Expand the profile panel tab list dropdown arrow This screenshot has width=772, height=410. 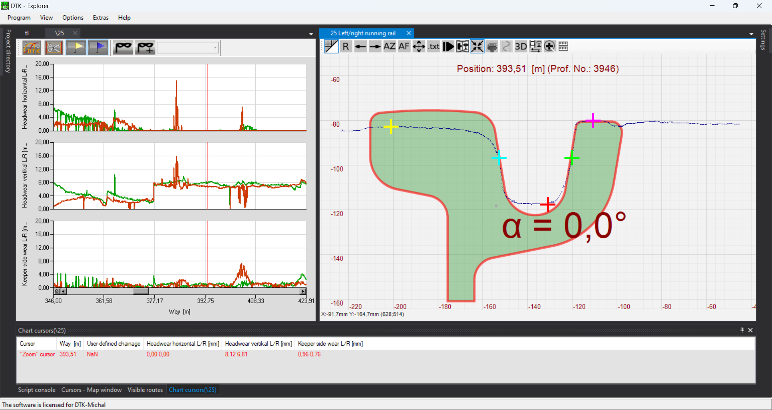751,34
